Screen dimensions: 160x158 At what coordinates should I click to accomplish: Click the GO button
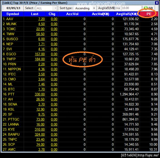click(149, 8)
